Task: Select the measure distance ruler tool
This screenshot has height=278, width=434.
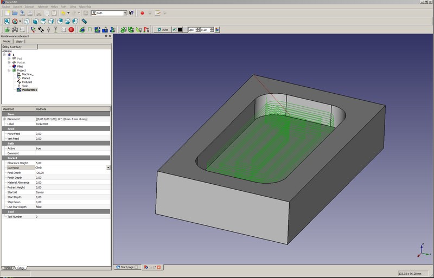Action: [84, 21]
